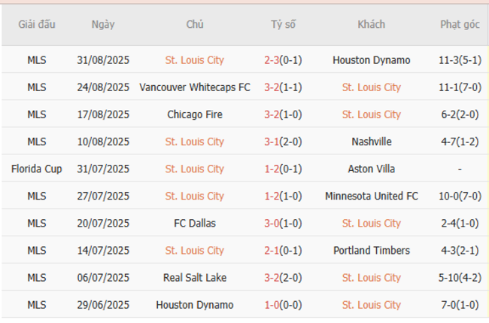
Task: Select the FC Dallas home team
Action: pos(195,223)
